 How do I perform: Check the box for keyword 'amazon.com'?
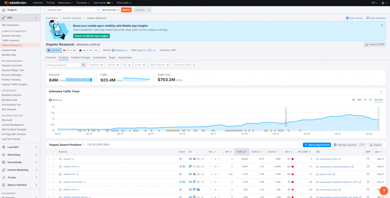[x=53, y=174]
